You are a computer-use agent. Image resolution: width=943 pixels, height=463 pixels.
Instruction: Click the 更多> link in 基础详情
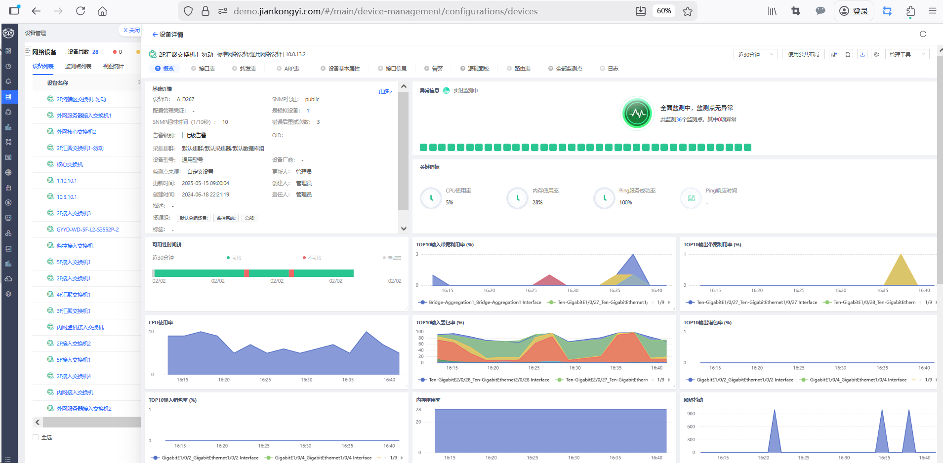tap(385, 91)
